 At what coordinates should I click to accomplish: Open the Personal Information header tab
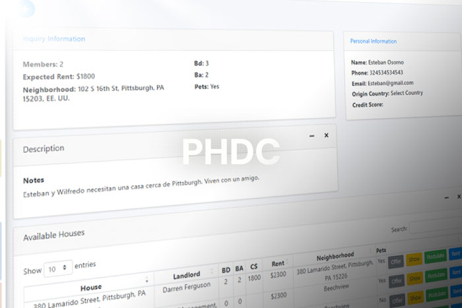click(x=374, y=41)
